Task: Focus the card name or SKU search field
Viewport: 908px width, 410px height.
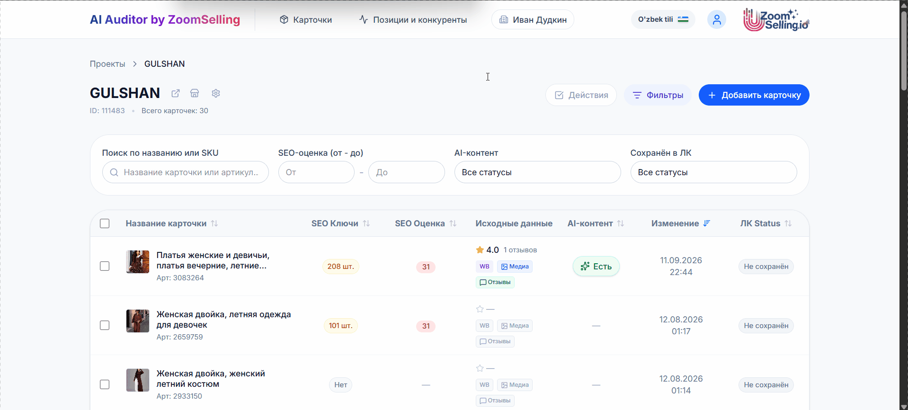Action: coord(185,172)
